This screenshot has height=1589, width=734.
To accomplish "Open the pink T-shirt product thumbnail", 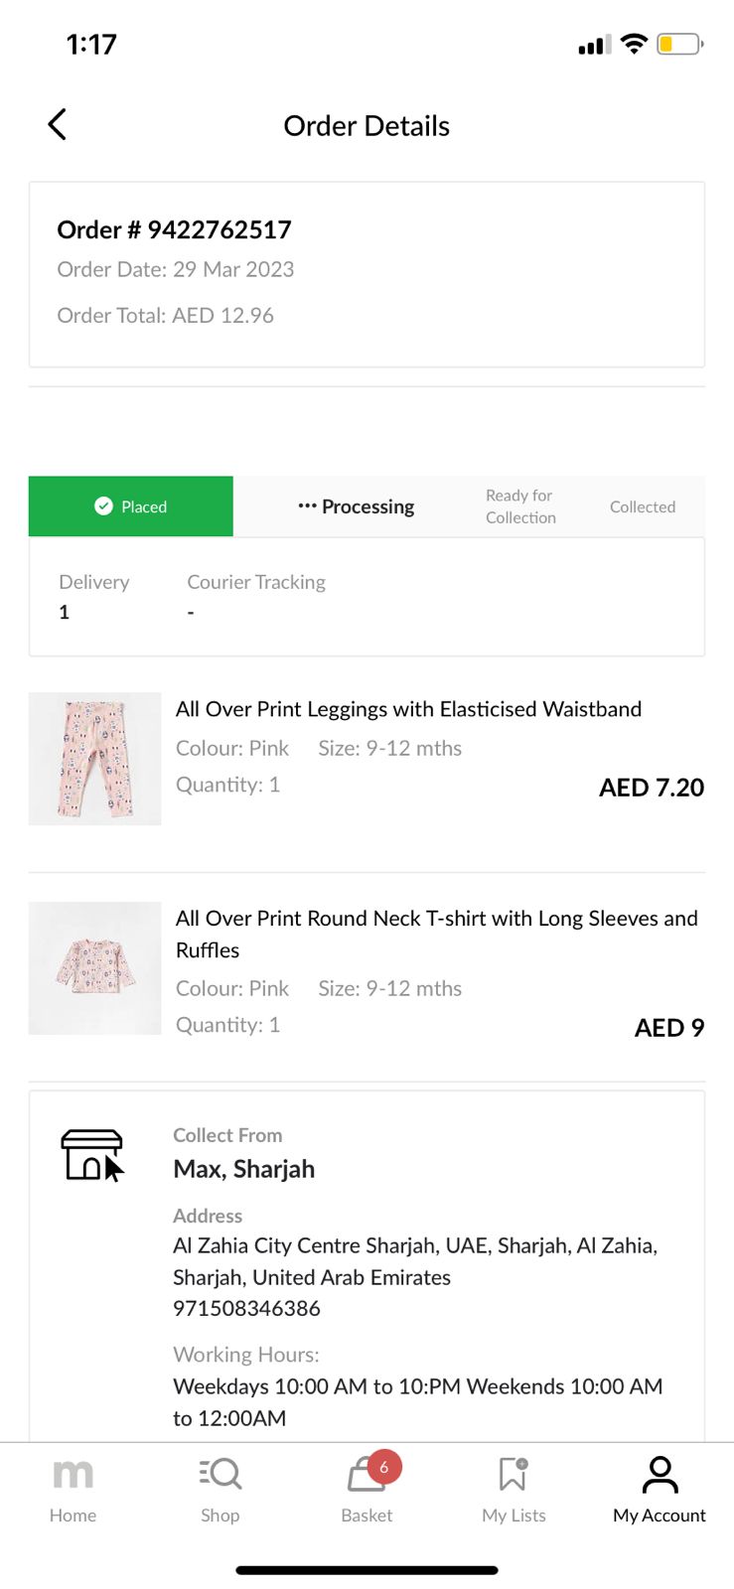I will tap(94, 968).
